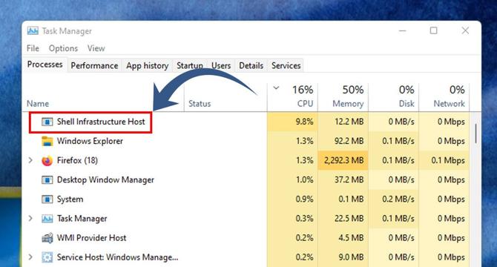Viewport: 497px width, 267px height.
Task: Open the View menu
Action: pos(96,48)
